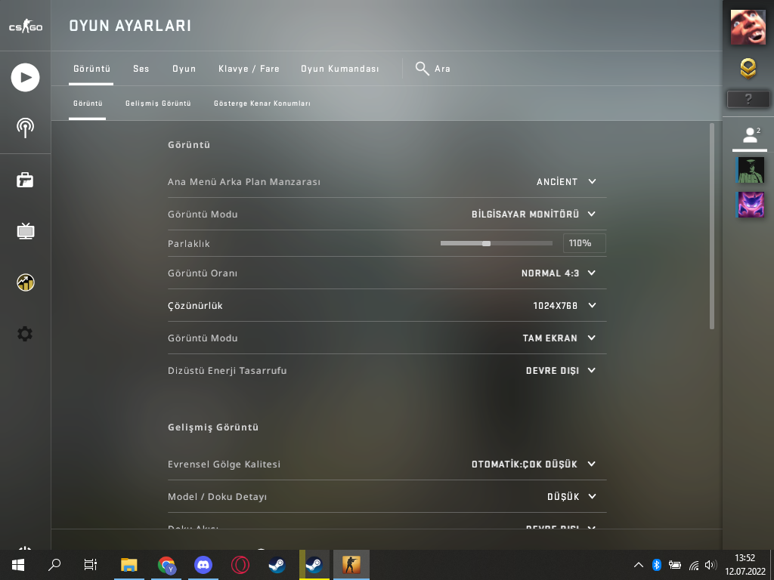Select the Görüntü sub-tab
The height and width of the screenshot is (580, 774).
point(88,103)
